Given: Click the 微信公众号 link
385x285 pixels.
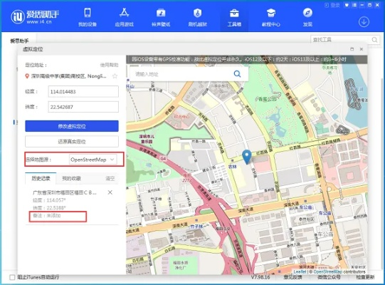Looking at the screenshot, I should [329, 277].
